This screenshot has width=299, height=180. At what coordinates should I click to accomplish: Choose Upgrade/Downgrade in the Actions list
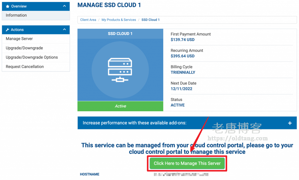click(24, 48)
